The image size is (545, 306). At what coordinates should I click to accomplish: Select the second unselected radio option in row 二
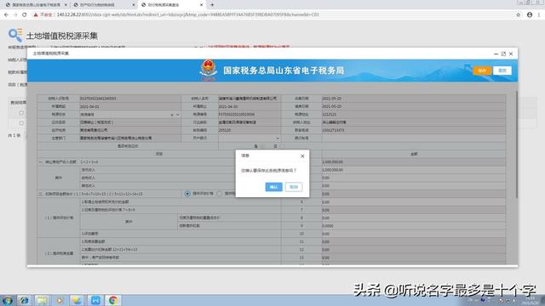(219, 194)
